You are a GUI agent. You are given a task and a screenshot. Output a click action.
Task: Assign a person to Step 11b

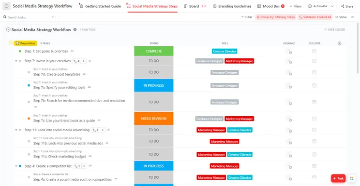288,142
